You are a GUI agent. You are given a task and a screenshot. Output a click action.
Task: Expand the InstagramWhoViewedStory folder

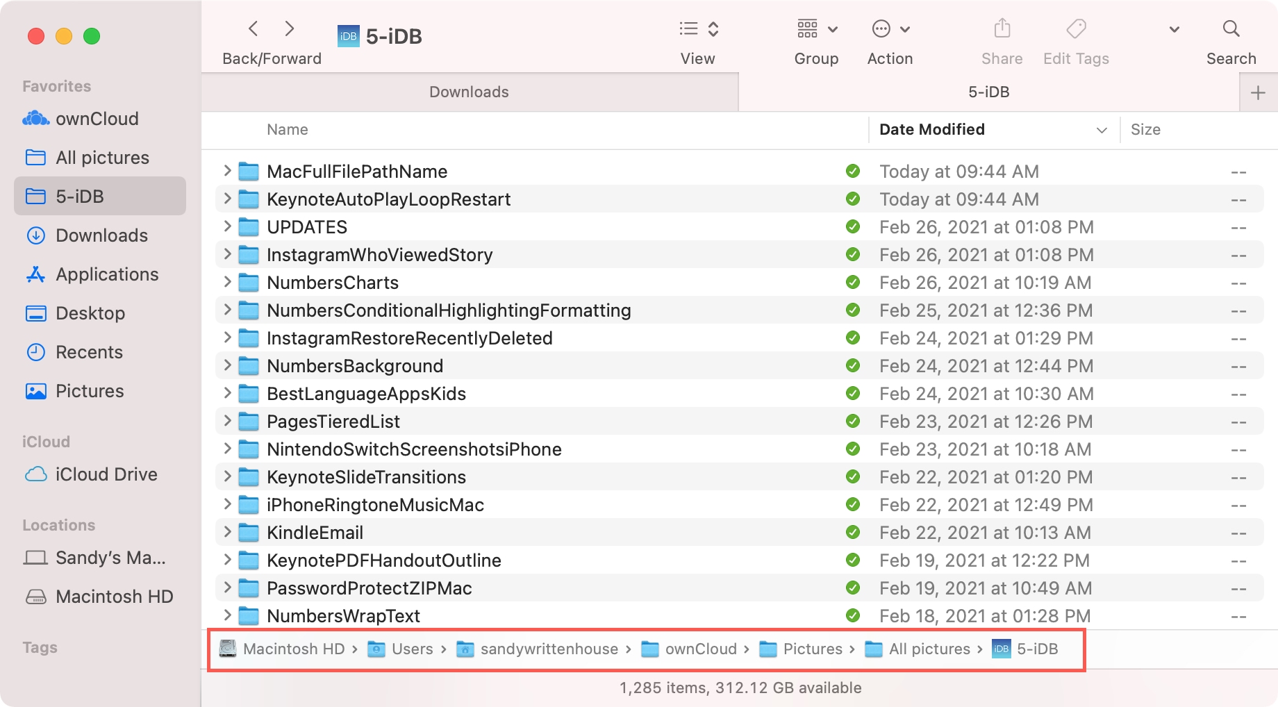(x=227, y=254)
